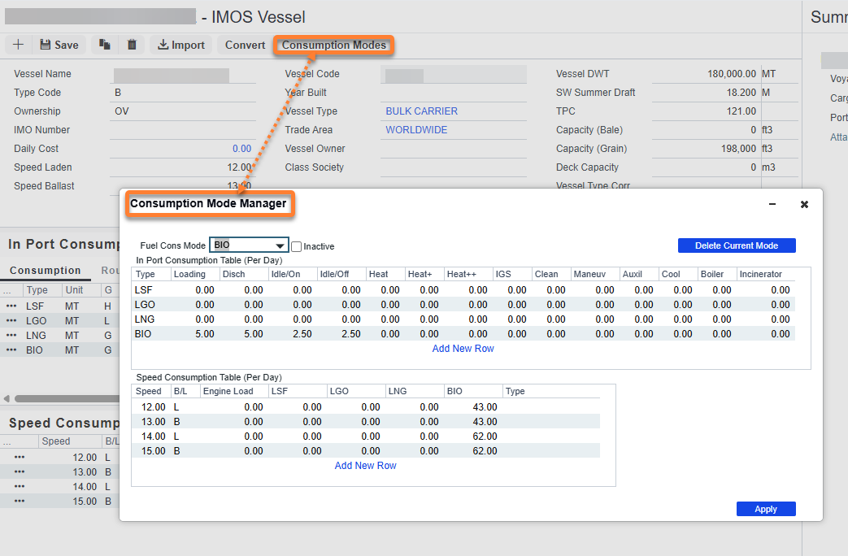Click the ellipsis icon on the BIO row
The image size is (848, 556).
[11, 350]
